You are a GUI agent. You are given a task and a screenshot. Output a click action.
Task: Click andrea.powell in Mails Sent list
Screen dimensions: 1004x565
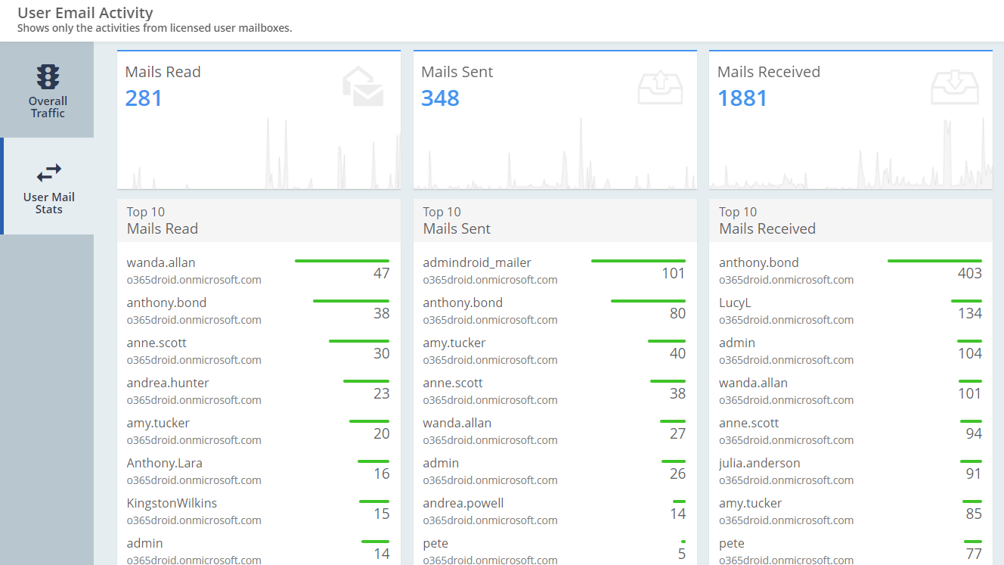pyautogui.click(x=463, y=504)
